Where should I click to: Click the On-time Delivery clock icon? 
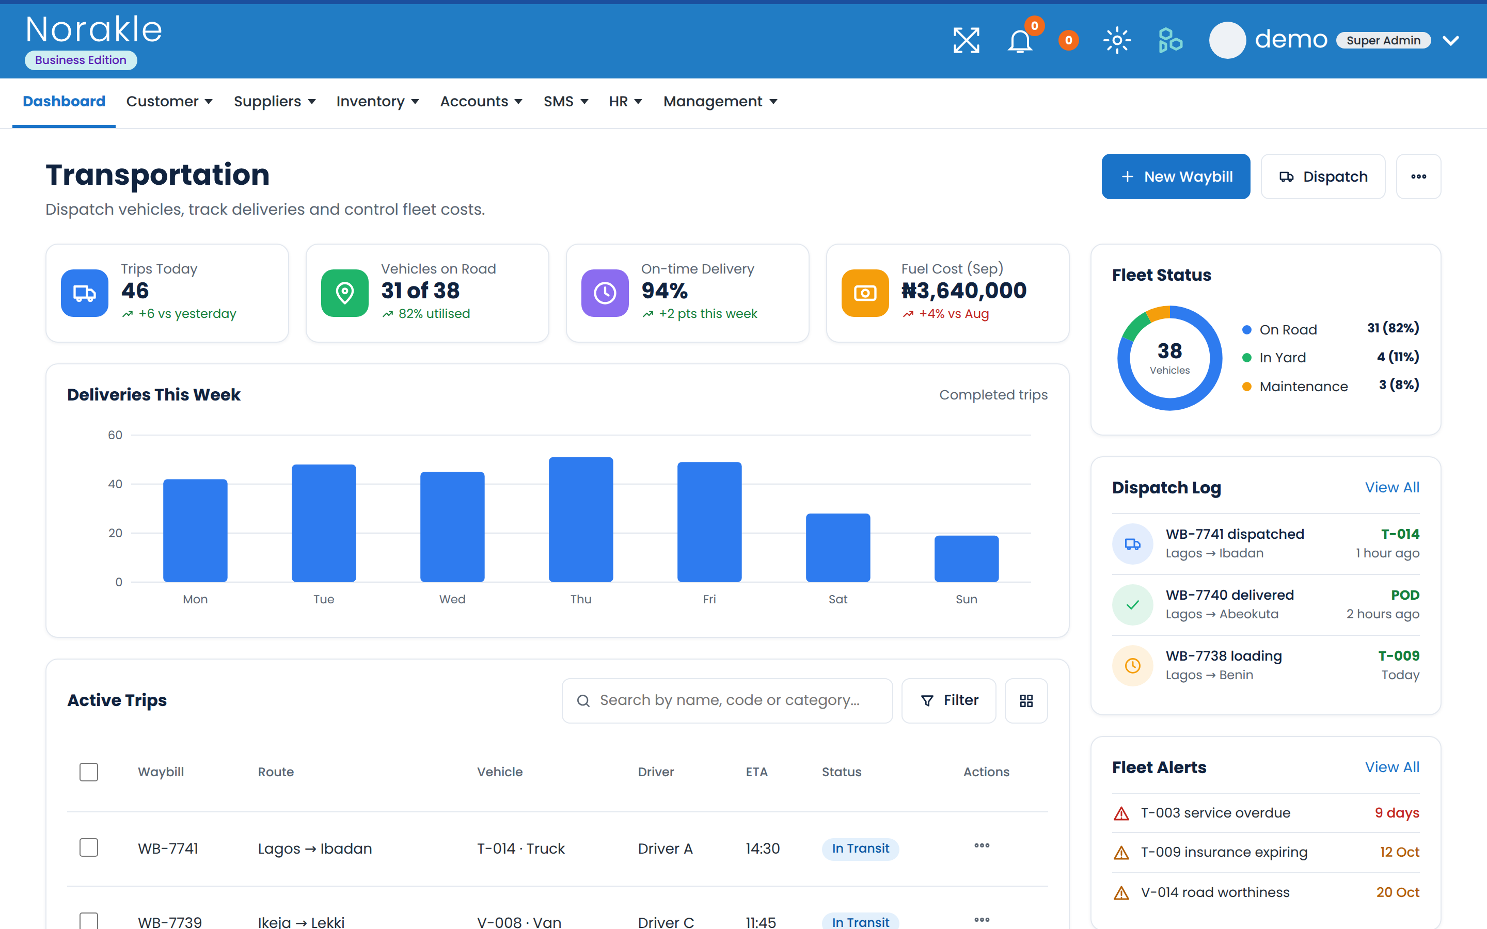tap(605, 293)
